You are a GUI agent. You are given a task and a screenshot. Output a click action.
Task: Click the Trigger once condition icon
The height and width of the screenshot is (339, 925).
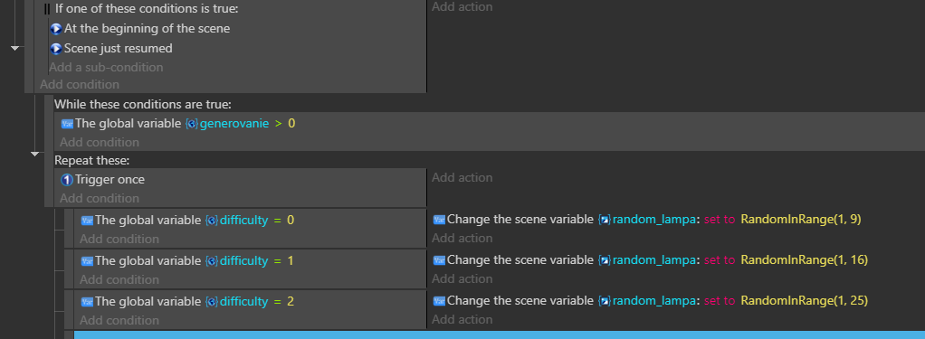[x=67, y=180]
